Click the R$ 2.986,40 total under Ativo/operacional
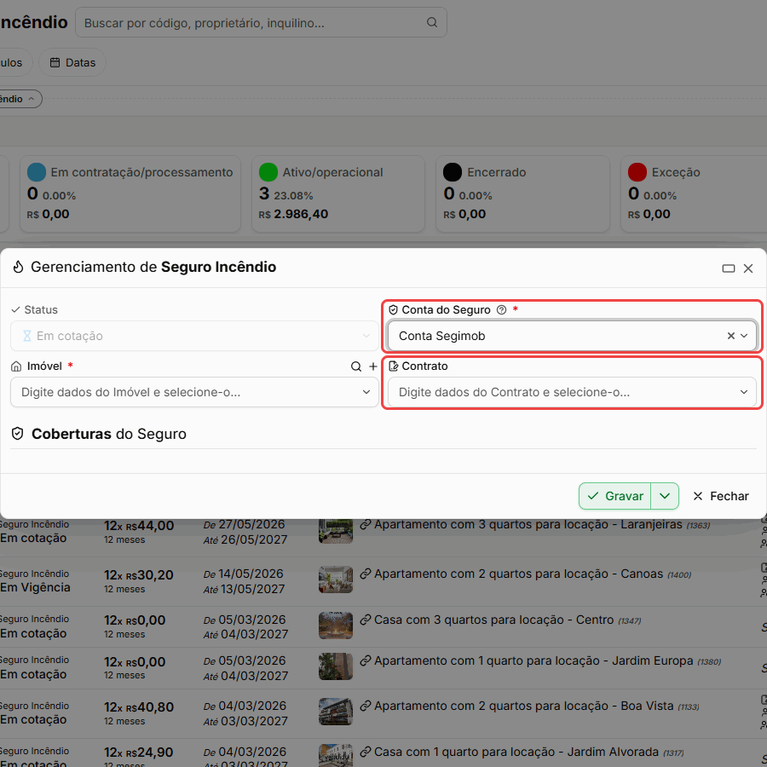The height and width of the screenshot is (767, 767). click(293, 214)
